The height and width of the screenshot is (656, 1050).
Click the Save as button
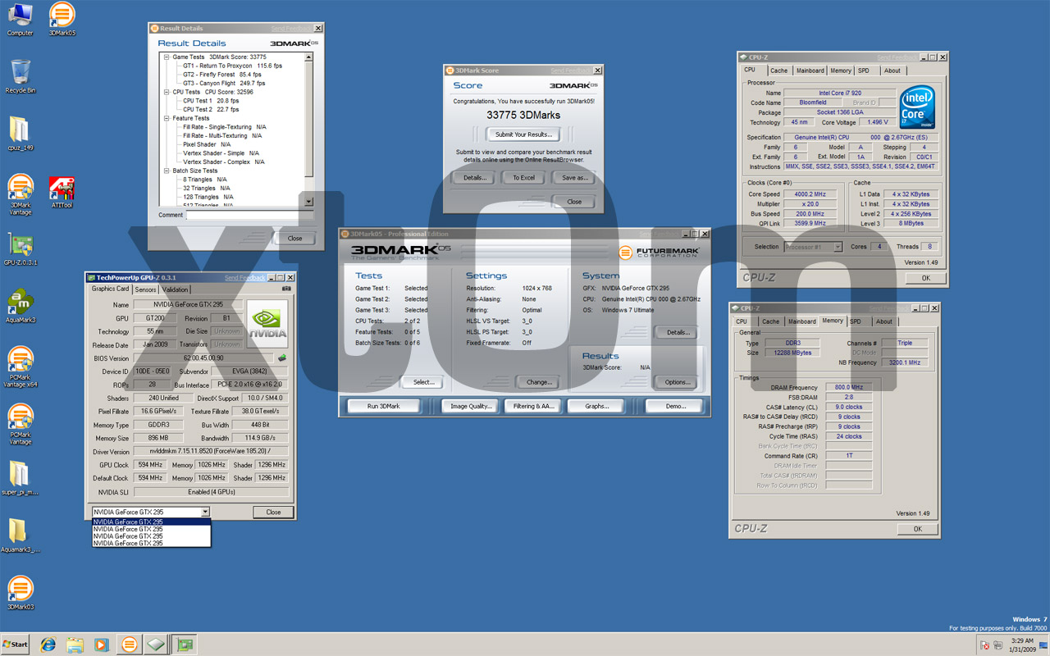click(x=573, y=177)
